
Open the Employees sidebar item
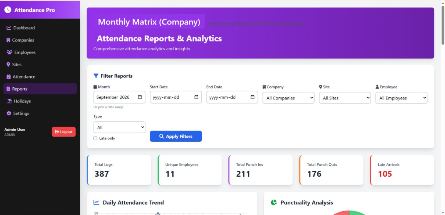[40, 52]
